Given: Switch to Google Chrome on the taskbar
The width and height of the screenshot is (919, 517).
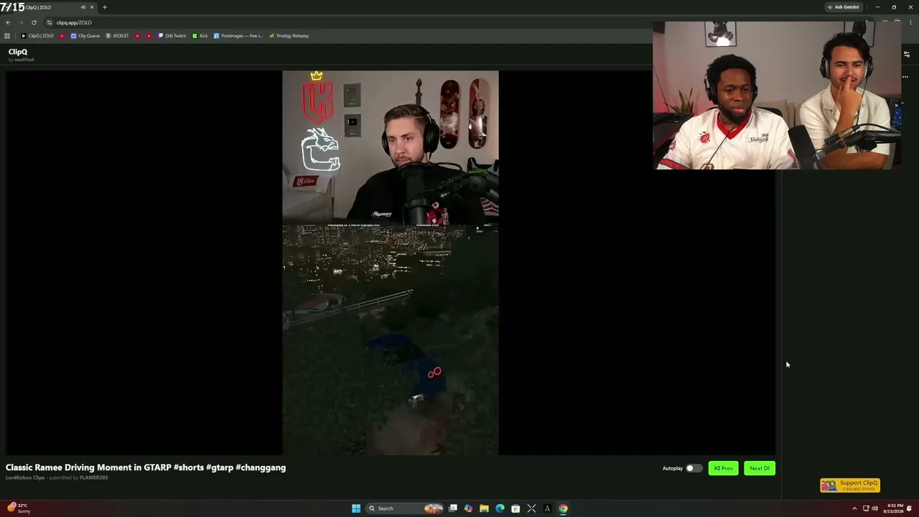Looking at the screenshot, I should click(x=563, y=508).
